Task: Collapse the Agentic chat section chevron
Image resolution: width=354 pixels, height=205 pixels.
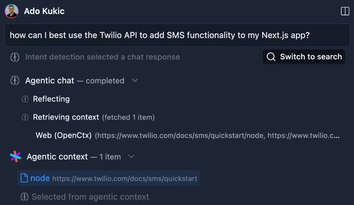Action: tap(135, 80)
